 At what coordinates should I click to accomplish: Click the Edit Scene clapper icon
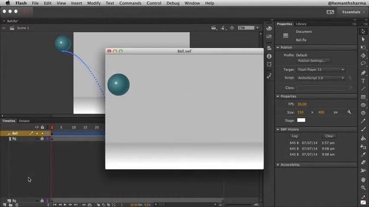[214, 28]
